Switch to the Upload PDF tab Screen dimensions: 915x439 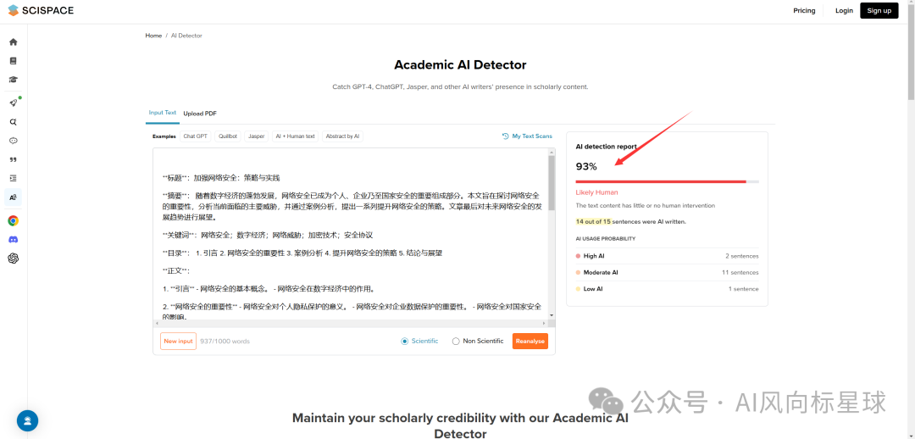point(200,114)
